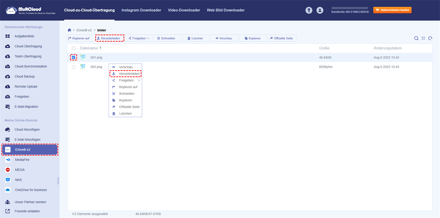The width and height of the screenshot is (440, 218).
Task: Toggle the select-all checkbox in header
Action: [x=74, y=48]
